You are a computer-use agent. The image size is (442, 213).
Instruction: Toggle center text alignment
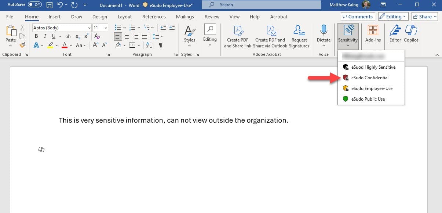pyautogui.click(x=127, y=36)
